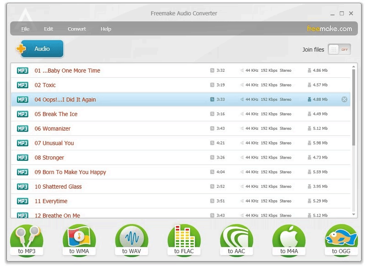The height and width of the screenshot is (266, 366).
Task: Click the scrollbar down arrow
Action: coord(354,214)
